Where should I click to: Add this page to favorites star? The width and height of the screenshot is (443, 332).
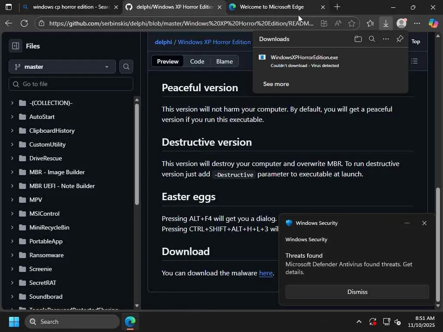(351, 23)
